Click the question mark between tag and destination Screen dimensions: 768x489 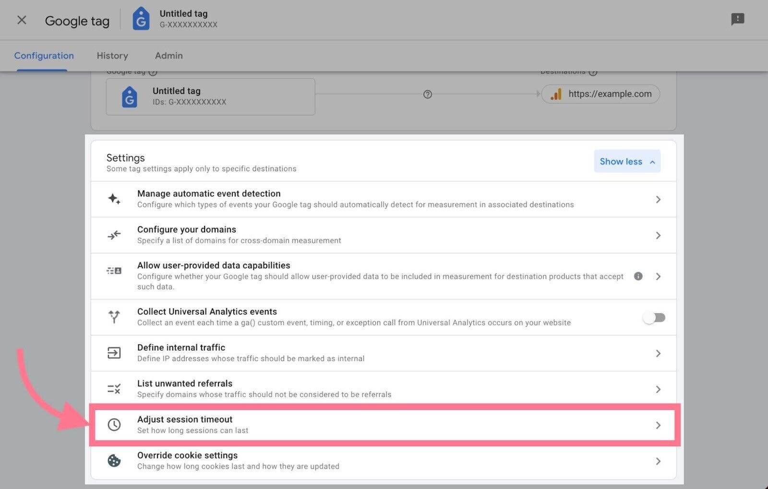point(427,95)
